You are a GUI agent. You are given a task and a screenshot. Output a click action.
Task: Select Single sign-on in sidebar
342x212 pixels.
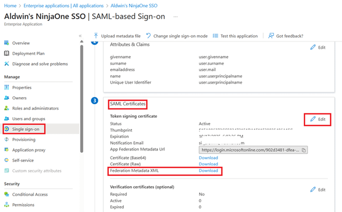[x=26, y=129]
